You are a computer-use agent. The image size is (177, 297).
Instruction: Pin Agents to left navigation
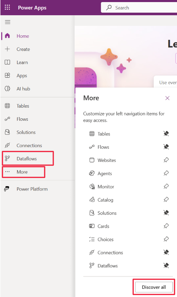click(x=166, y=173)
